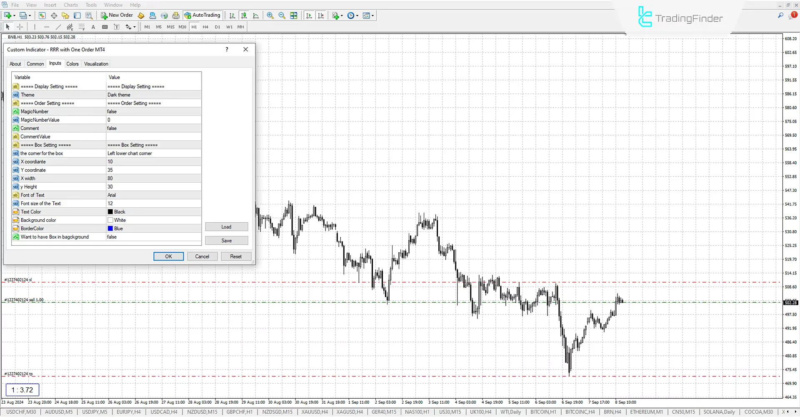Viewport: 800px width, 417px height.
Task: Switch chart to candlestick display mode
Action: [x=244, y=15]
